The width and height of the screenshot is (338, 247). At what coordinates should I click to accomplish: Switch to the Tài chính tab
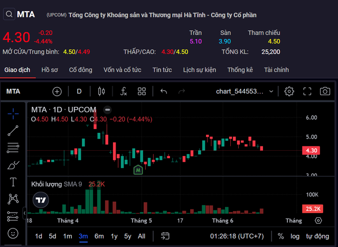point(276,70)
